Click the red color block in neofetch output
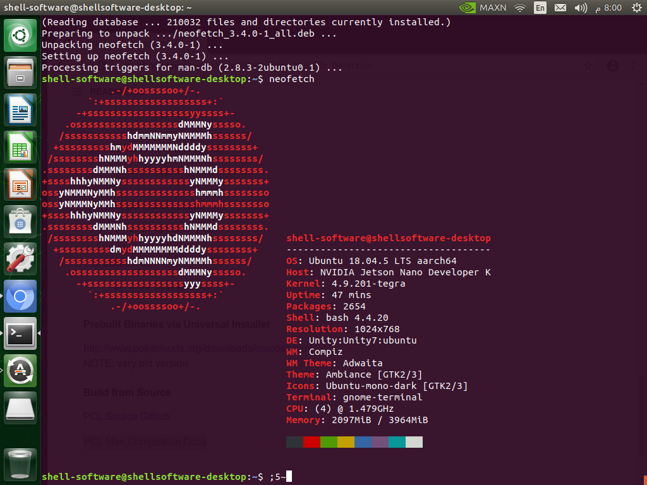The width and height of the screenshot is (647, 485). 311,442
